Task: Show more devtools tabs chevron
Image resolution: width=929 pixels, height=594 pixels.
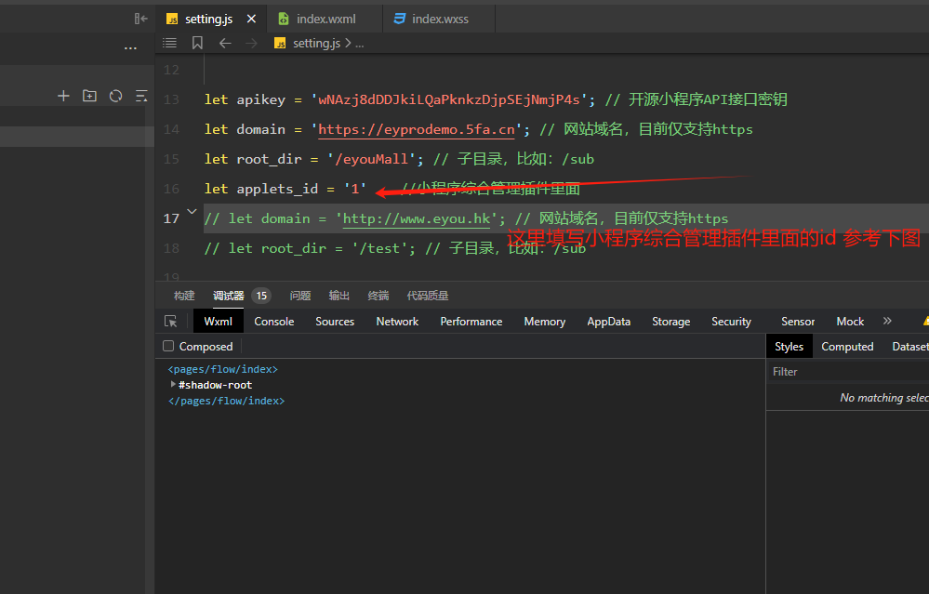Action: (x=887, y=321)
